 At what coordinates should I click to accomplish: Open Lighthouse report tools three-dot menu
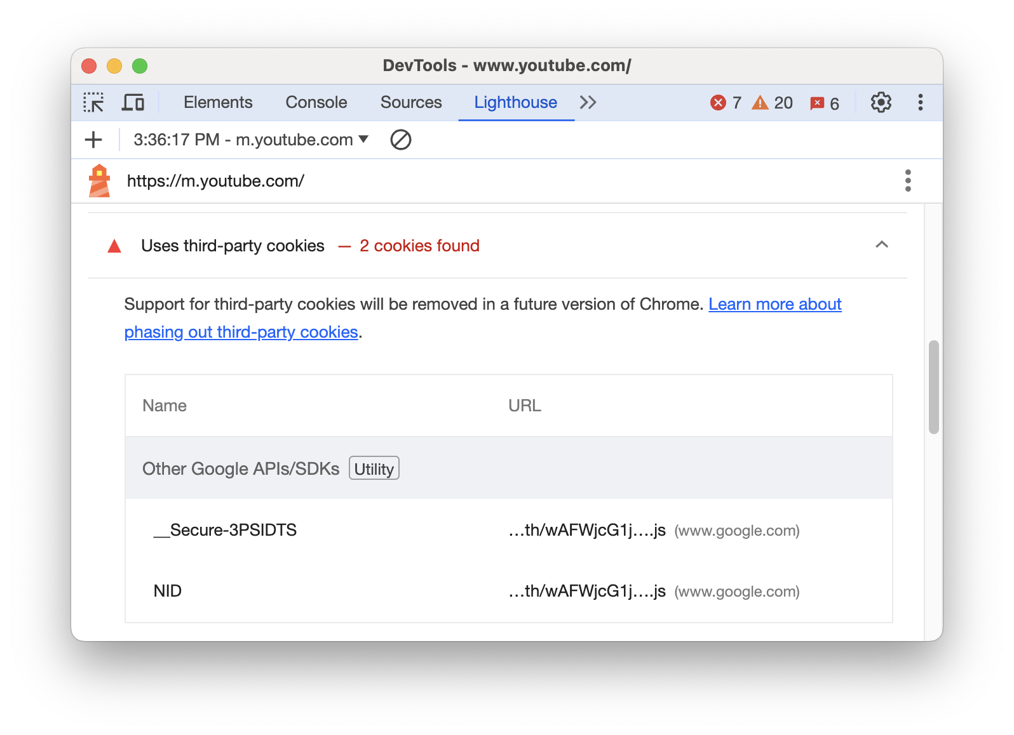click(907, 181)
